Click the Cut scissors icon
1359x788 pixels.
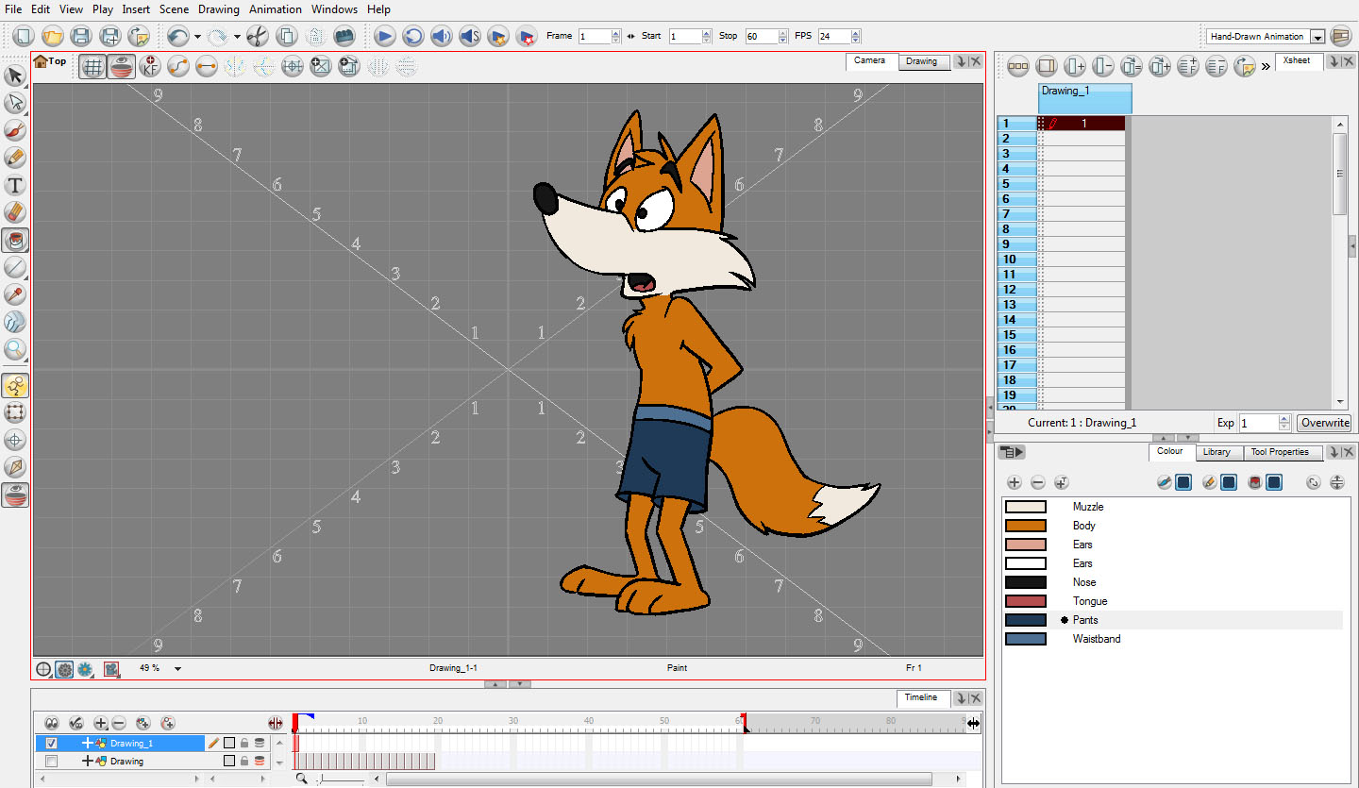coord(257,36)
